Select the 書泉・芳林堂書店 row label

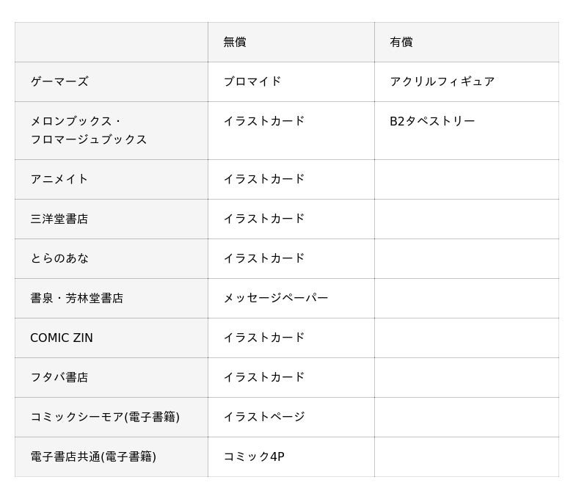(x=77, y=298)
